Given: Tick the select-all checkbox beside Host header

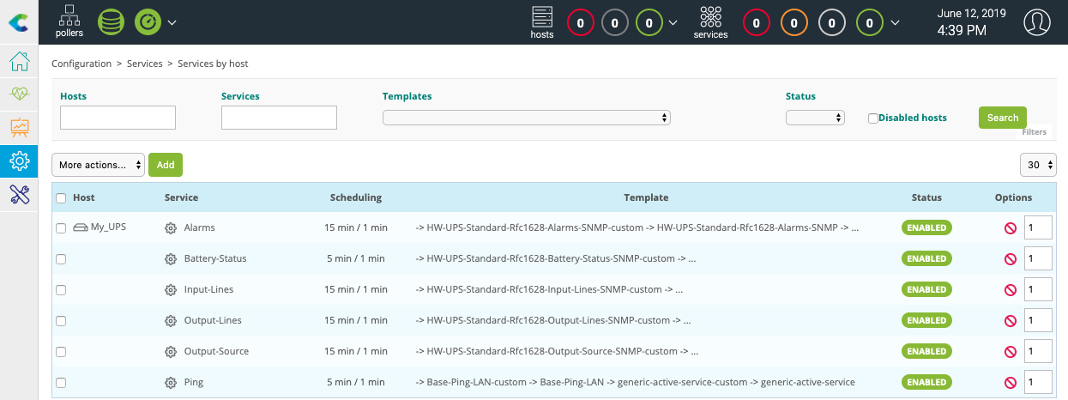Looking at the screenshot, I should click(x=61, y=198).
